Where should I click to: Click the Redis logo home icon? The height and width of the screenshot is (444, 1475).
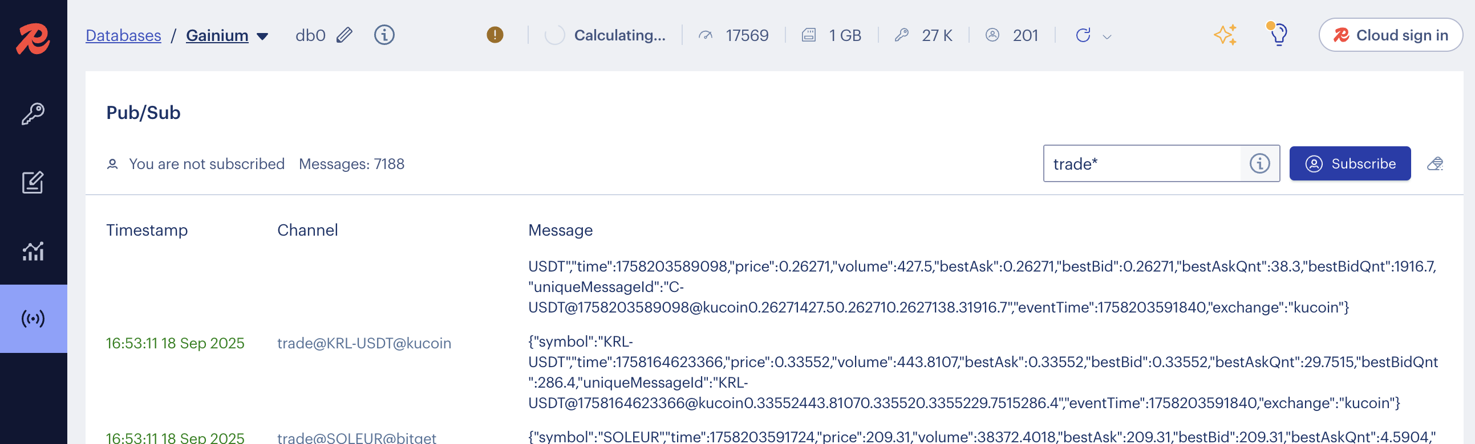pos(33,38)
